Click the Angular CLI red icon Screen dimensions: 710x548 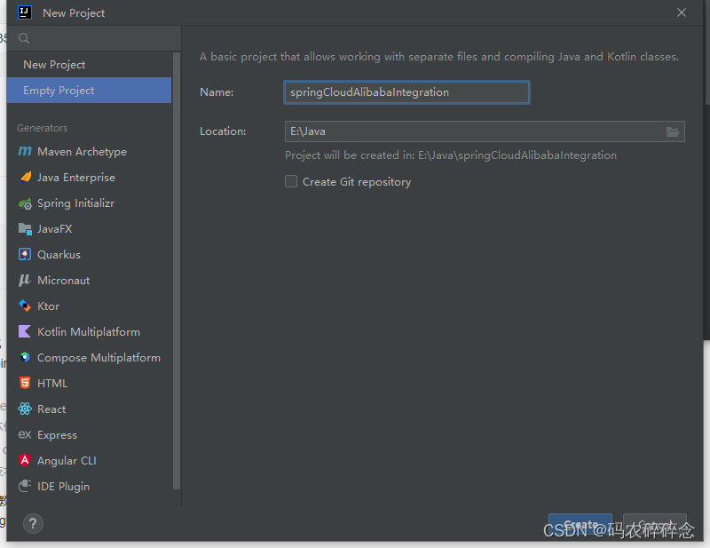coord(25,460)
